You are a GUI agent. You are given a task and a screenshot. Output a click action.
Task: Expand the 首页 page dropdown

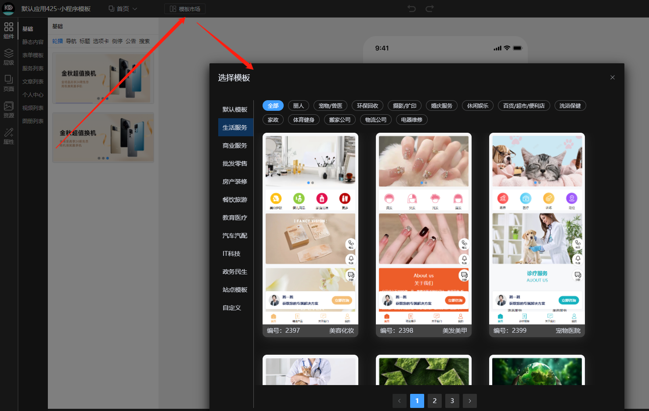tap(123, 9)
